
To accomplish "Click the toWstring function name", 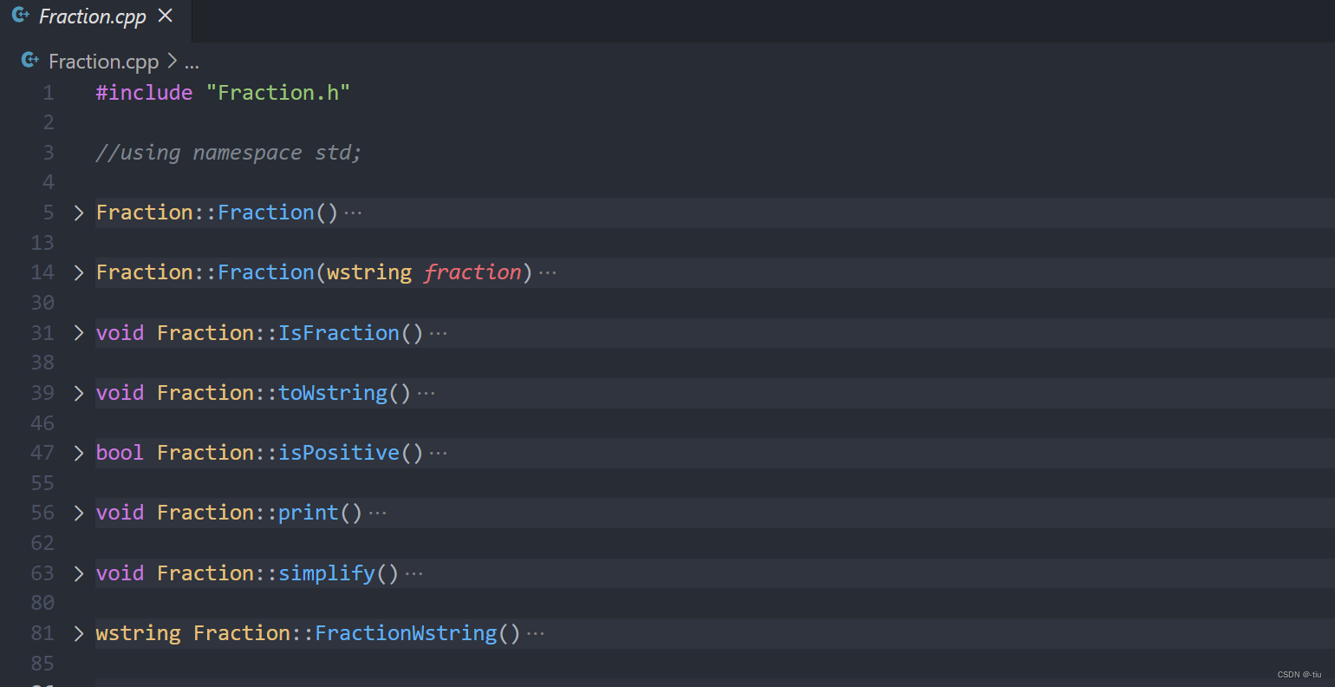I will click(333, 393).
